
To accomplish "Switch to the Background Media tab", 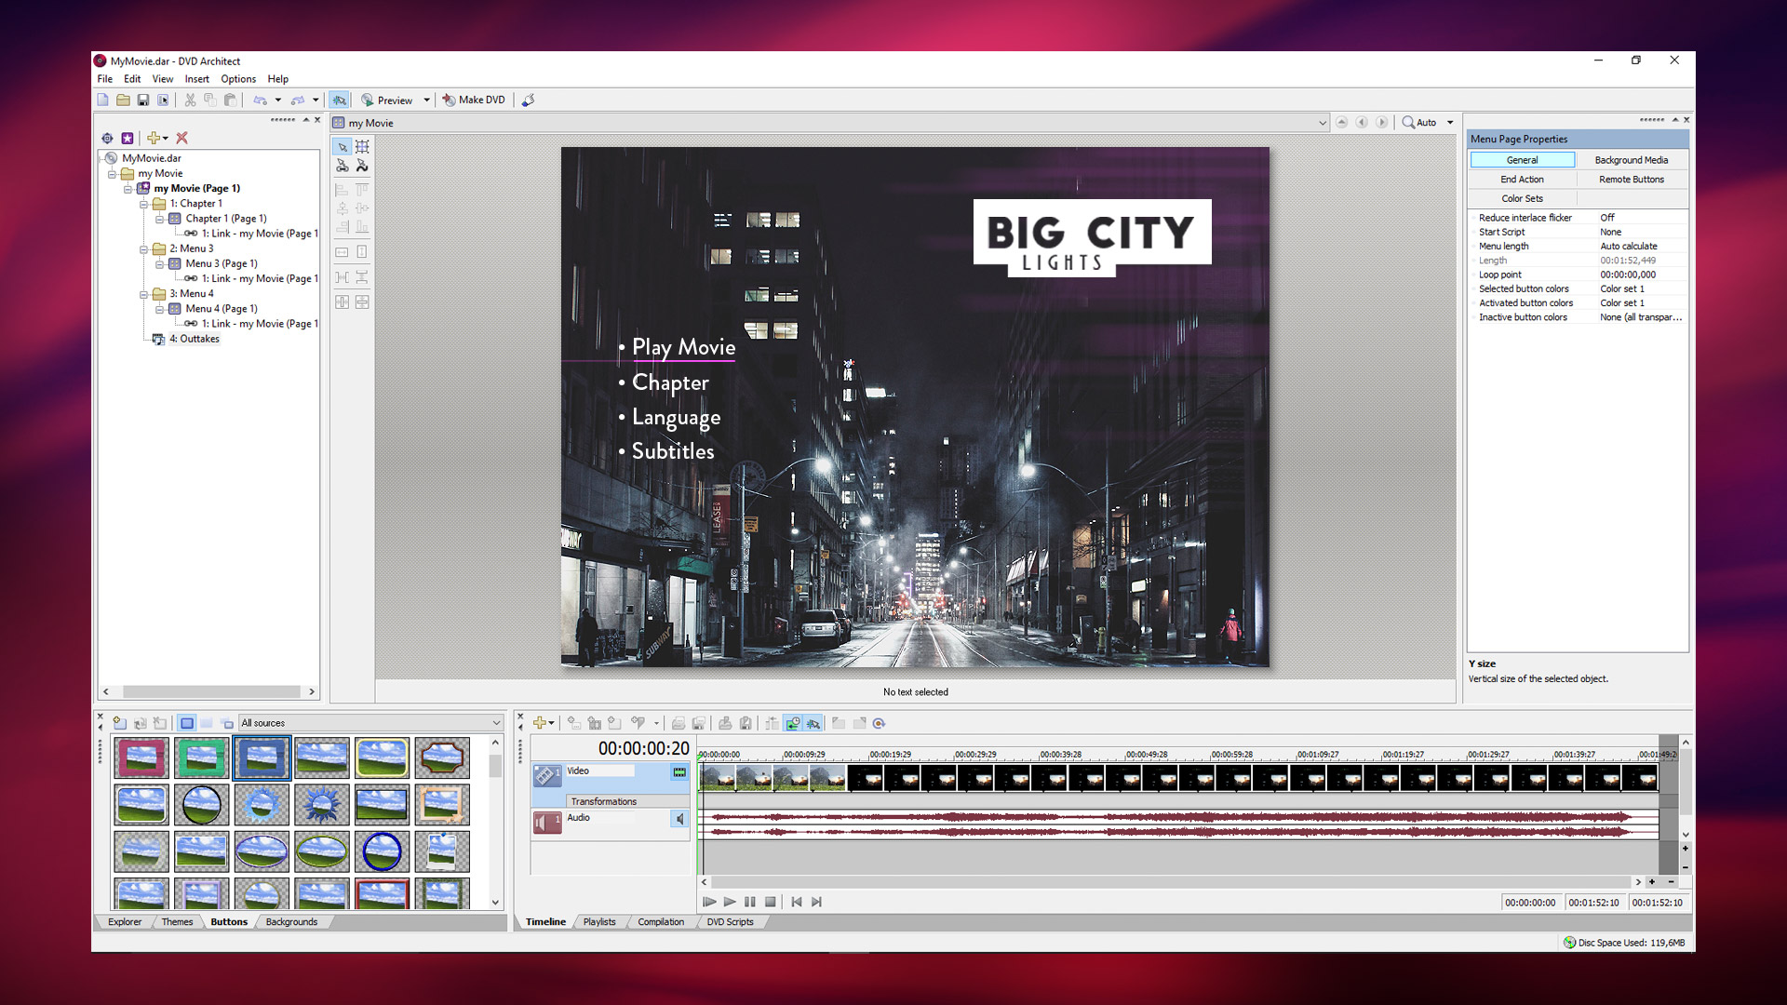I will click(x=1632, y=159).
